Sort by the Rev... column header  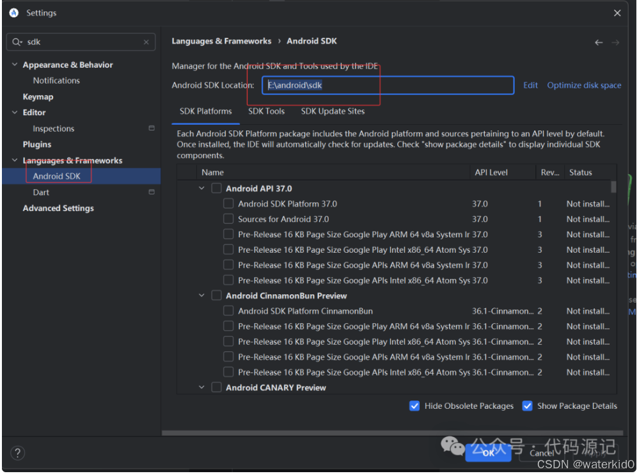[x=550, y=172]
